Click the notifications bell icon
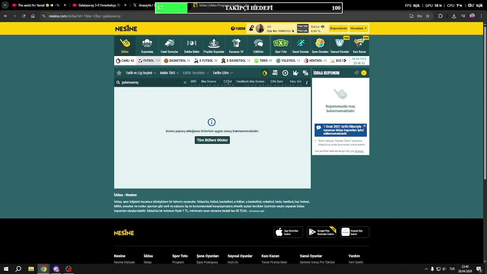Image resolution: width=487 pixels, height=274 pixels. 251,28
